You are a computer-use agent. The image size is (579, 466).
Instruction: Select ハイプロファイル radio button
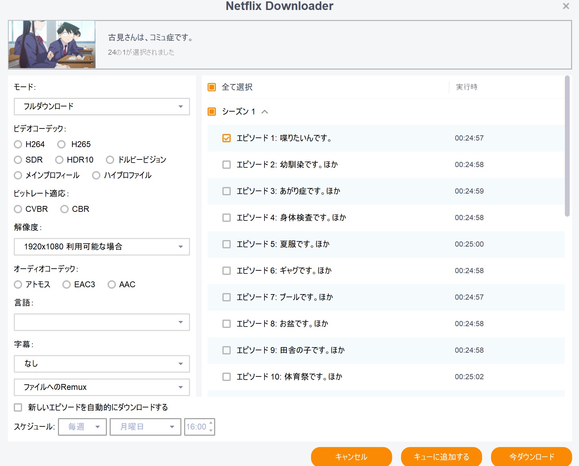pos(96,175)
